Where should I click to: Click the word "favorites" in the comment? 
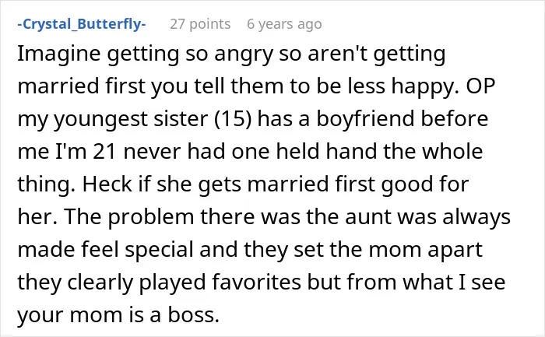pos(256,282)
